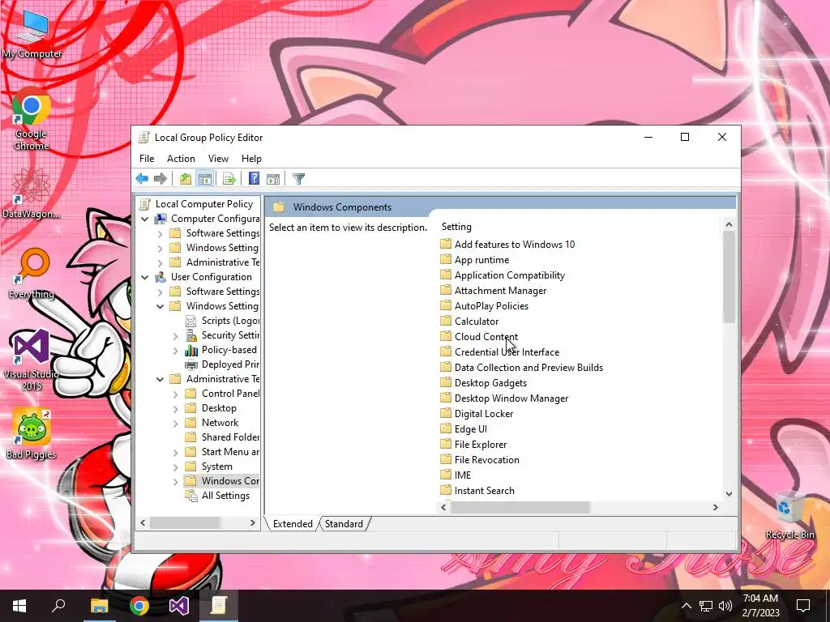Image resolution: width=830 pixels, height=622 pixels.
Task: Open My Computer desktop icon
Action: (x=32, y=33)
